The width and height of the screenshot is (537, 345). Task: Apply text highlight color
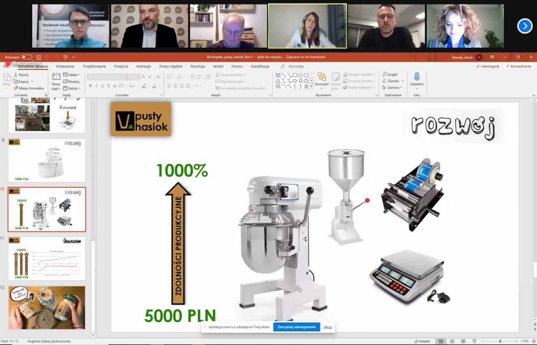[x=144, y=86]
